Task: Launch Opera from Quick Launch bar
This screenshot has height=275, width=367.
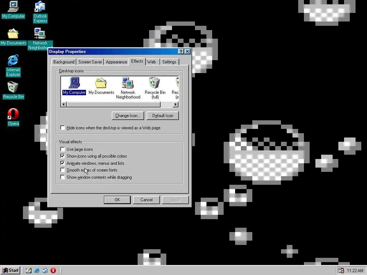Action: pyautogui.click(x=53, y=270)
